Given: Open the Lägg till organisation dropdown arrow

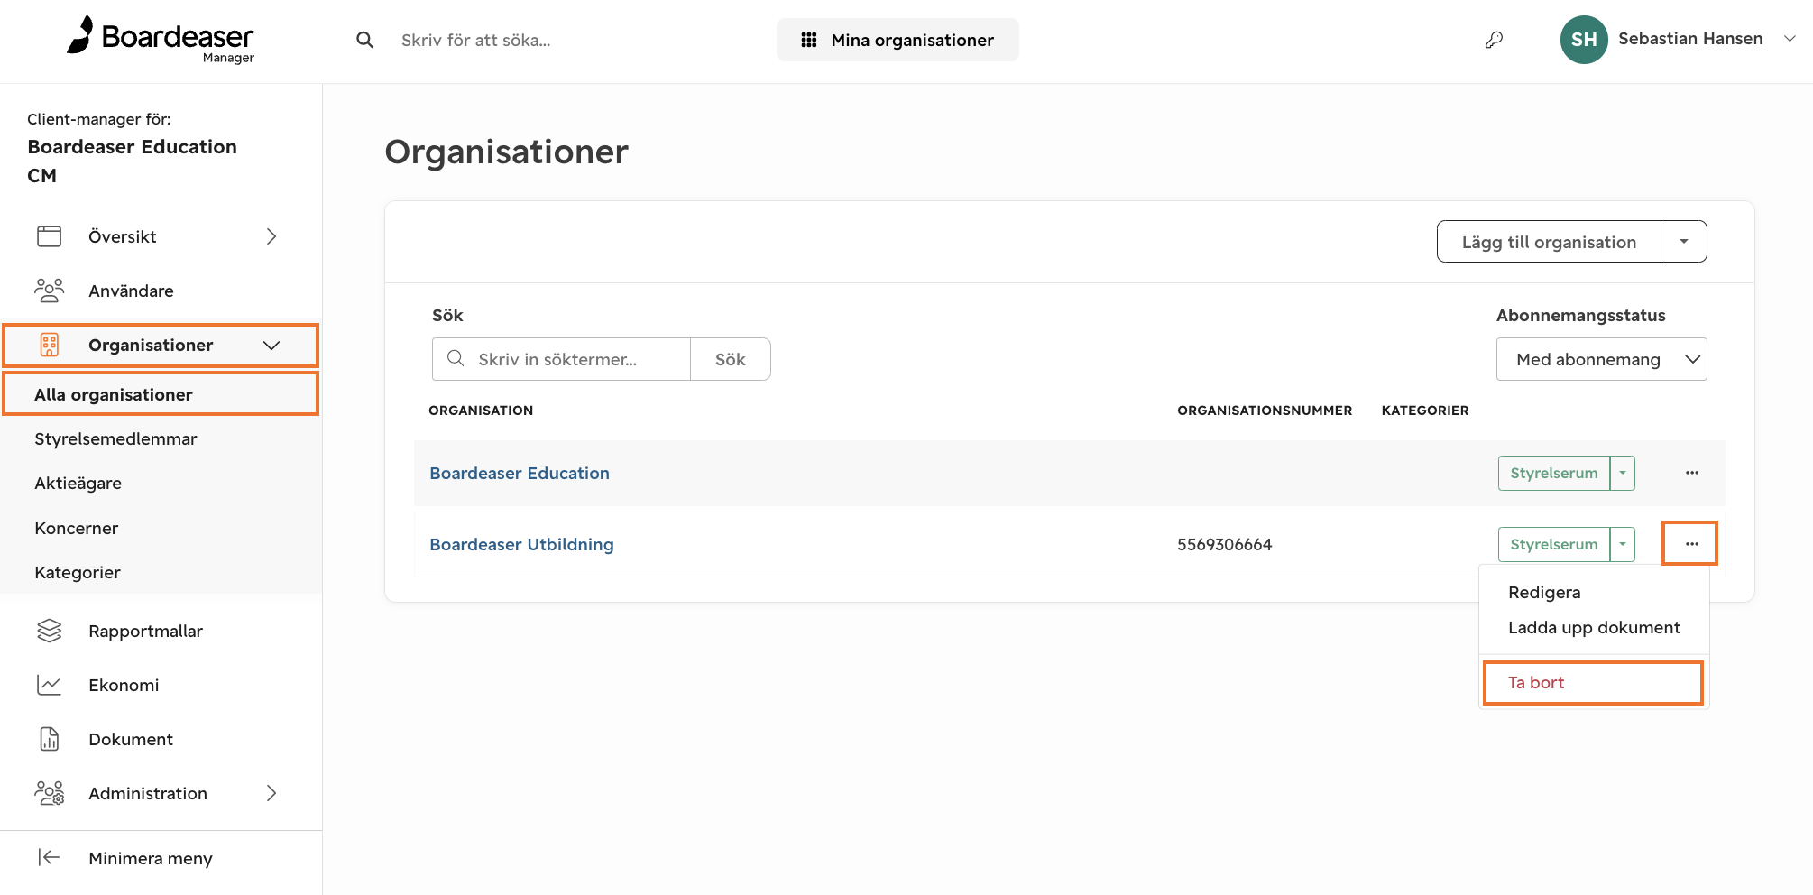Looking at the screenshot, I should coord(1684,242).
